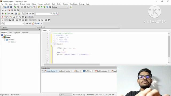Click the Save all files icon

coord(11,7)
